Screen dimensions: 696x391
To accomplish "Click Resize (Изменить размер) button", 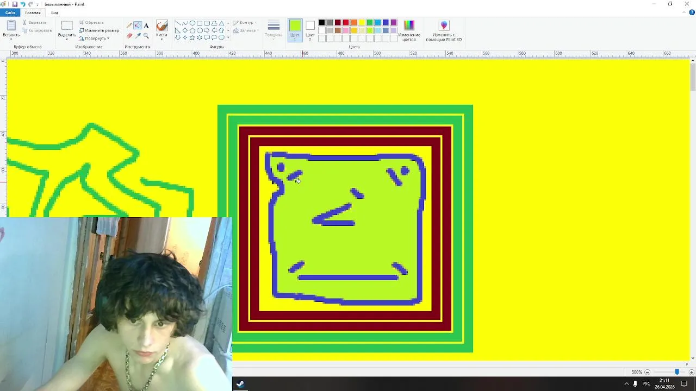I will click(x=99, y=30).
